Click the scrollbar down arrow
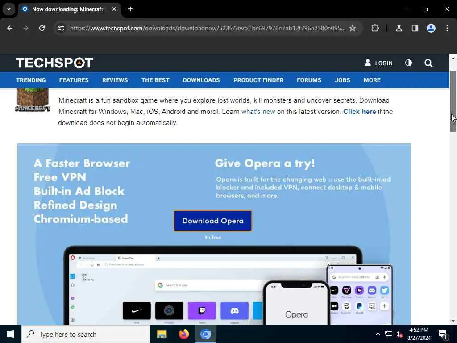This screenshot has height=343, width=457. click(x=453, y=321)
